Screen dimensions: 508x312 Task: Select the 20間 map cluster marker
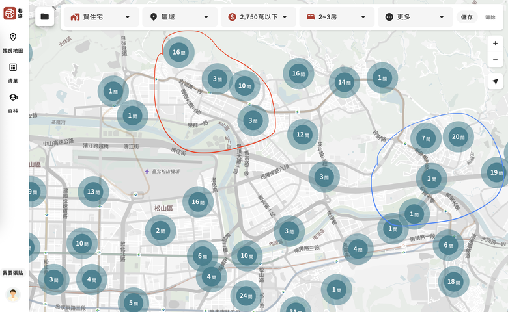click(x=458, y=136)
